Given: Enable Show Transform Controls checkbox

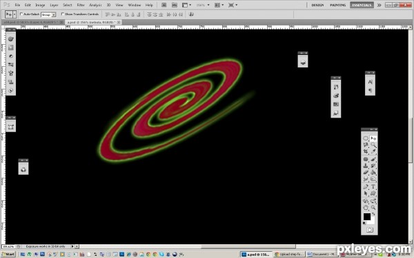Looking at the screenshot, I should pos(63,14).
